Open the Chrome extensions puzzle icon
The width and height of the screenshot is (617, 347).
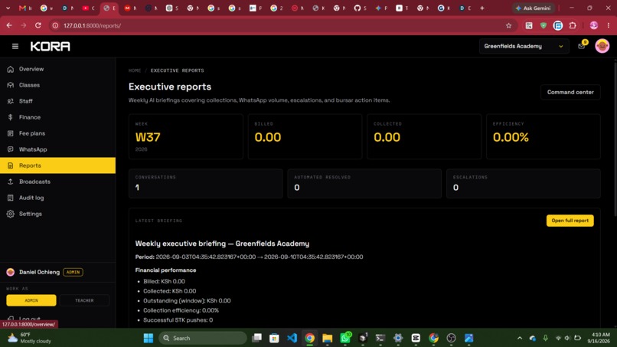click(x=573, y=25)
